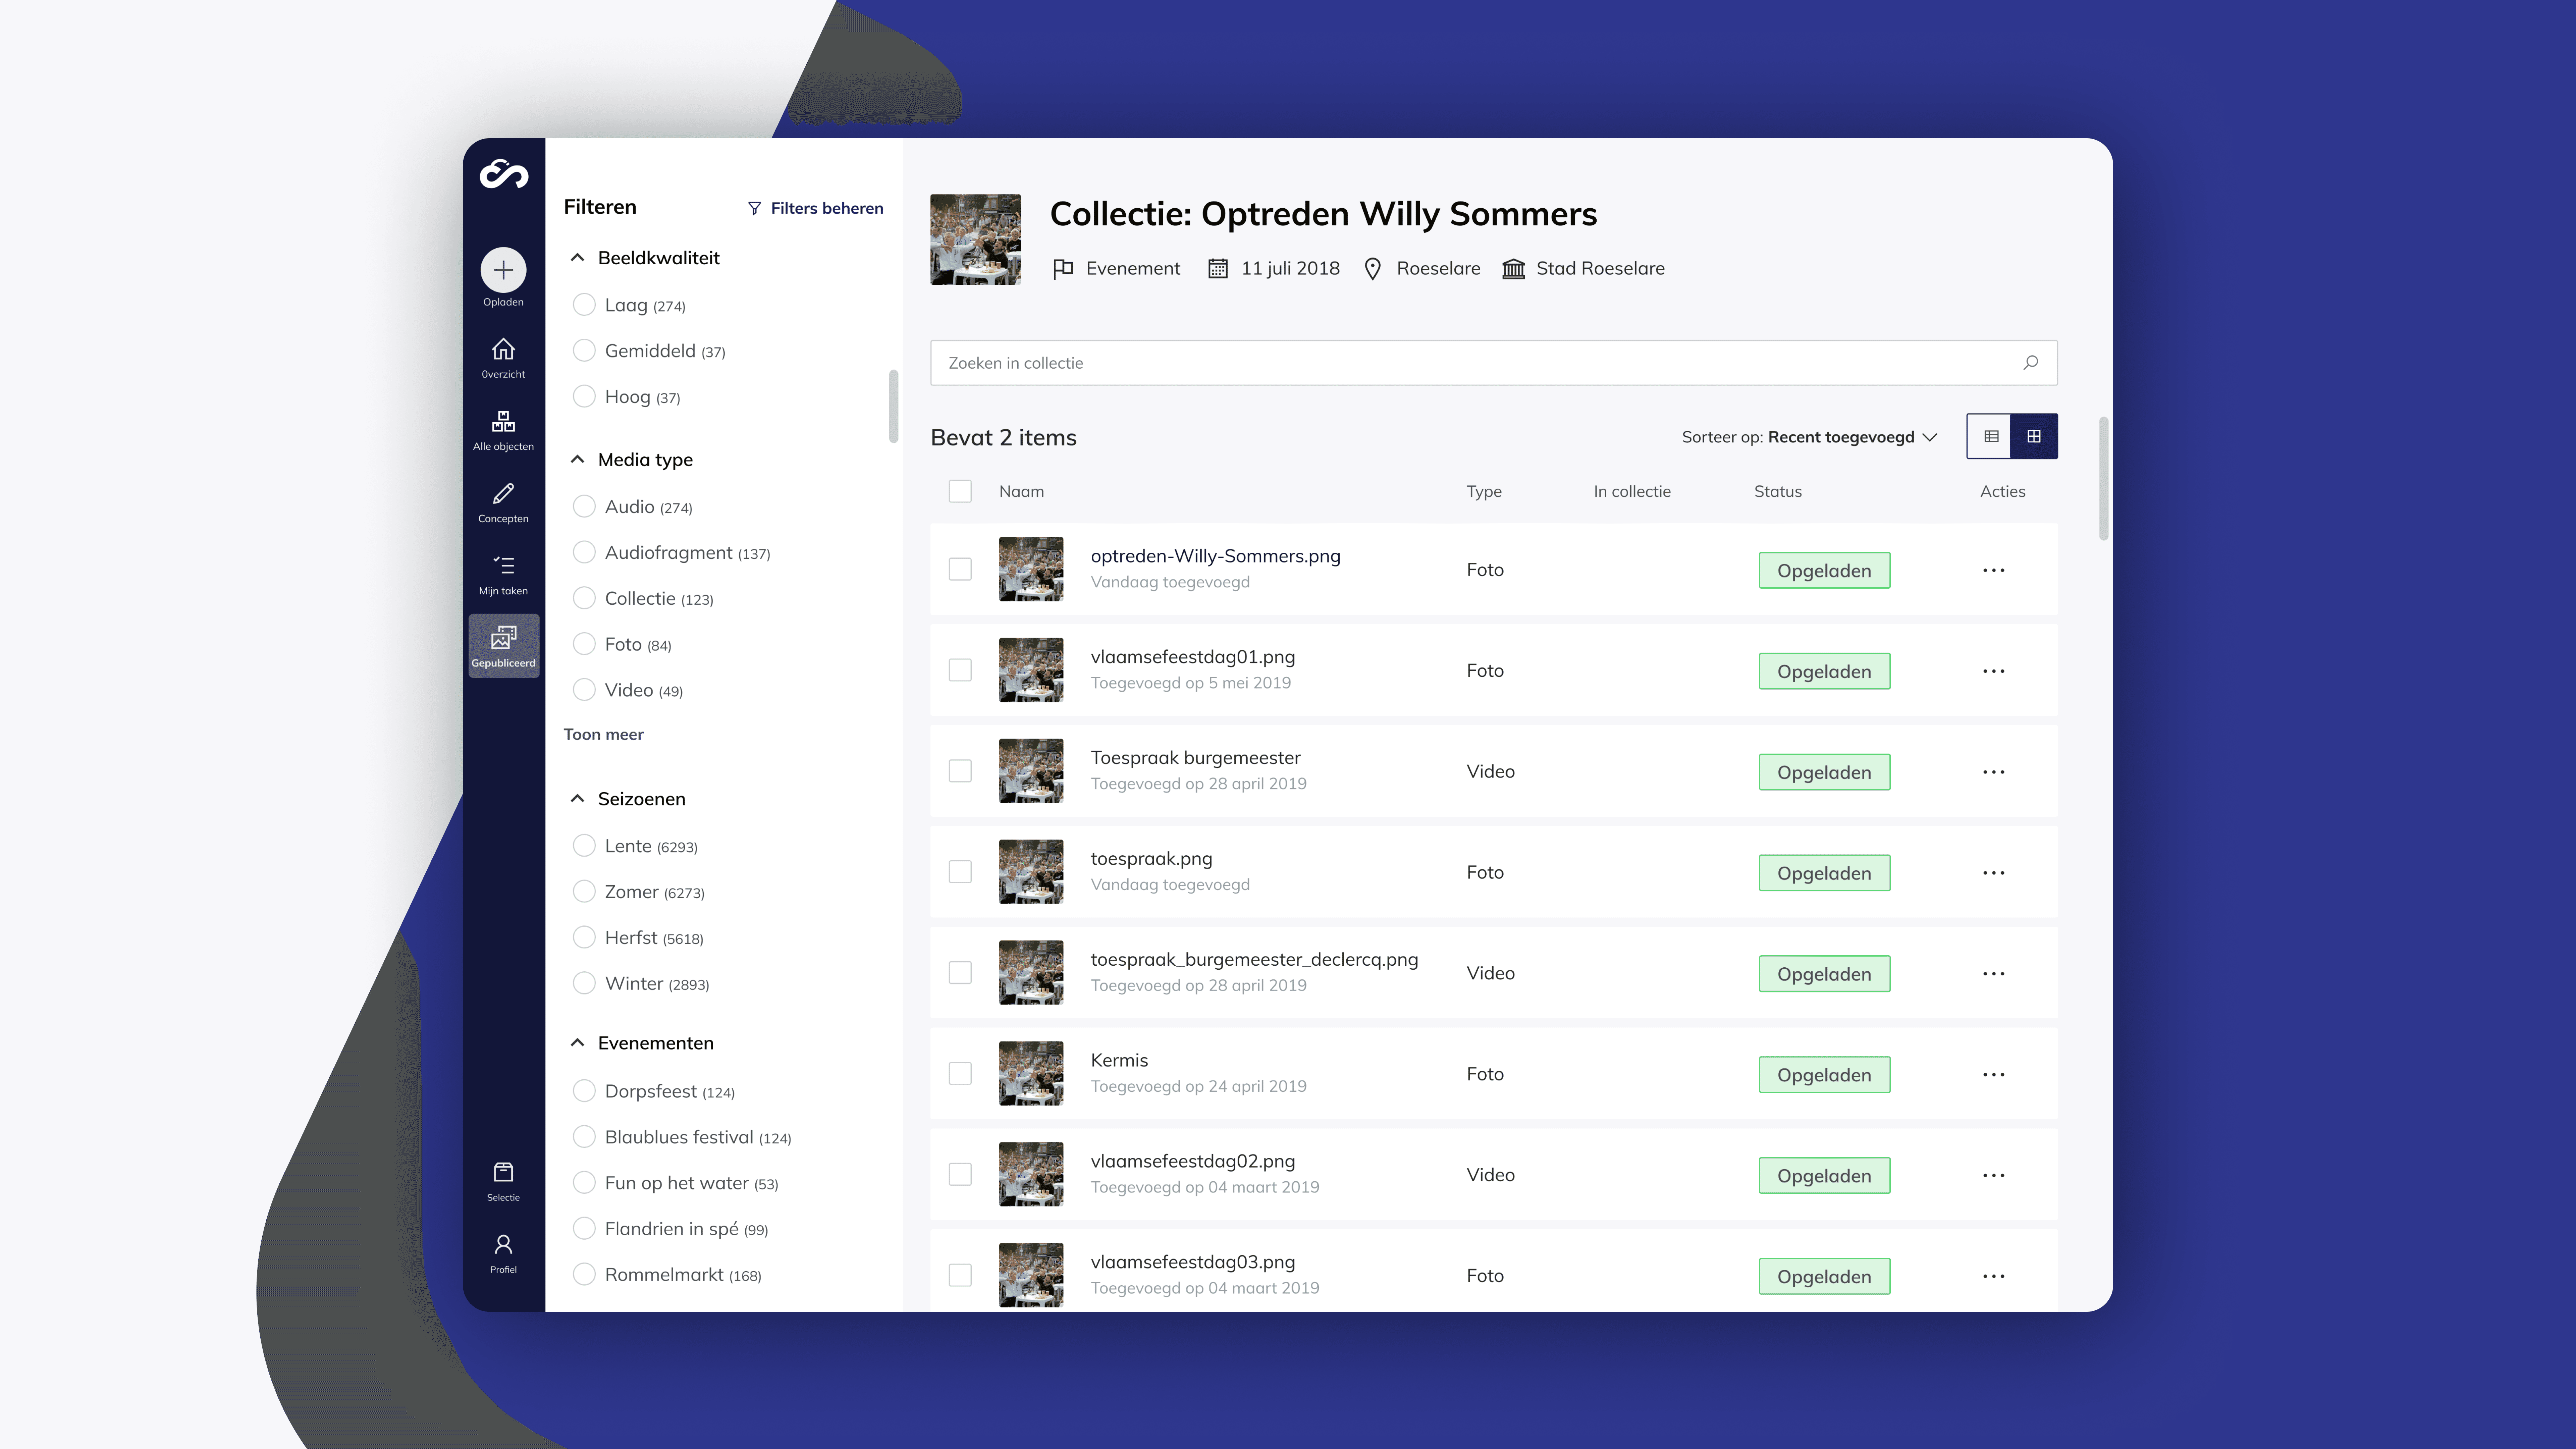Select the Foto media type filter

click(x=584, y=644)
